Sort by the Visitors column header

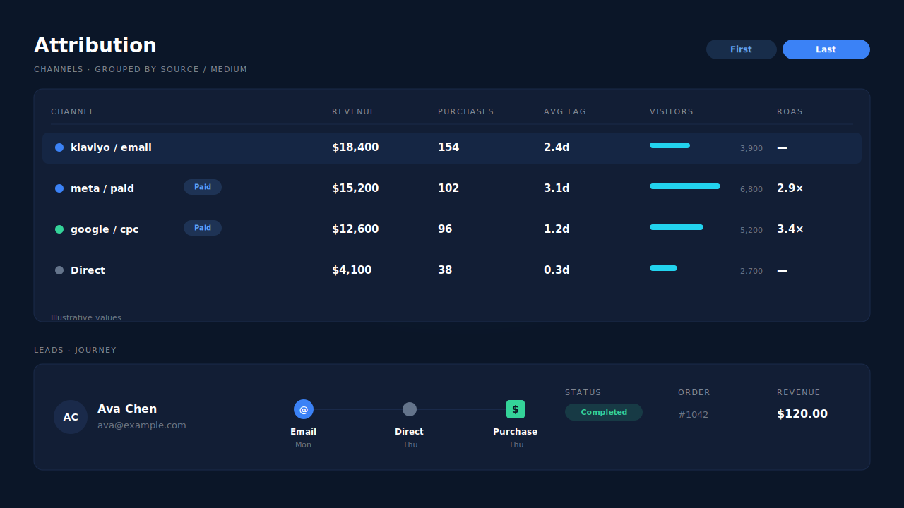672,111
